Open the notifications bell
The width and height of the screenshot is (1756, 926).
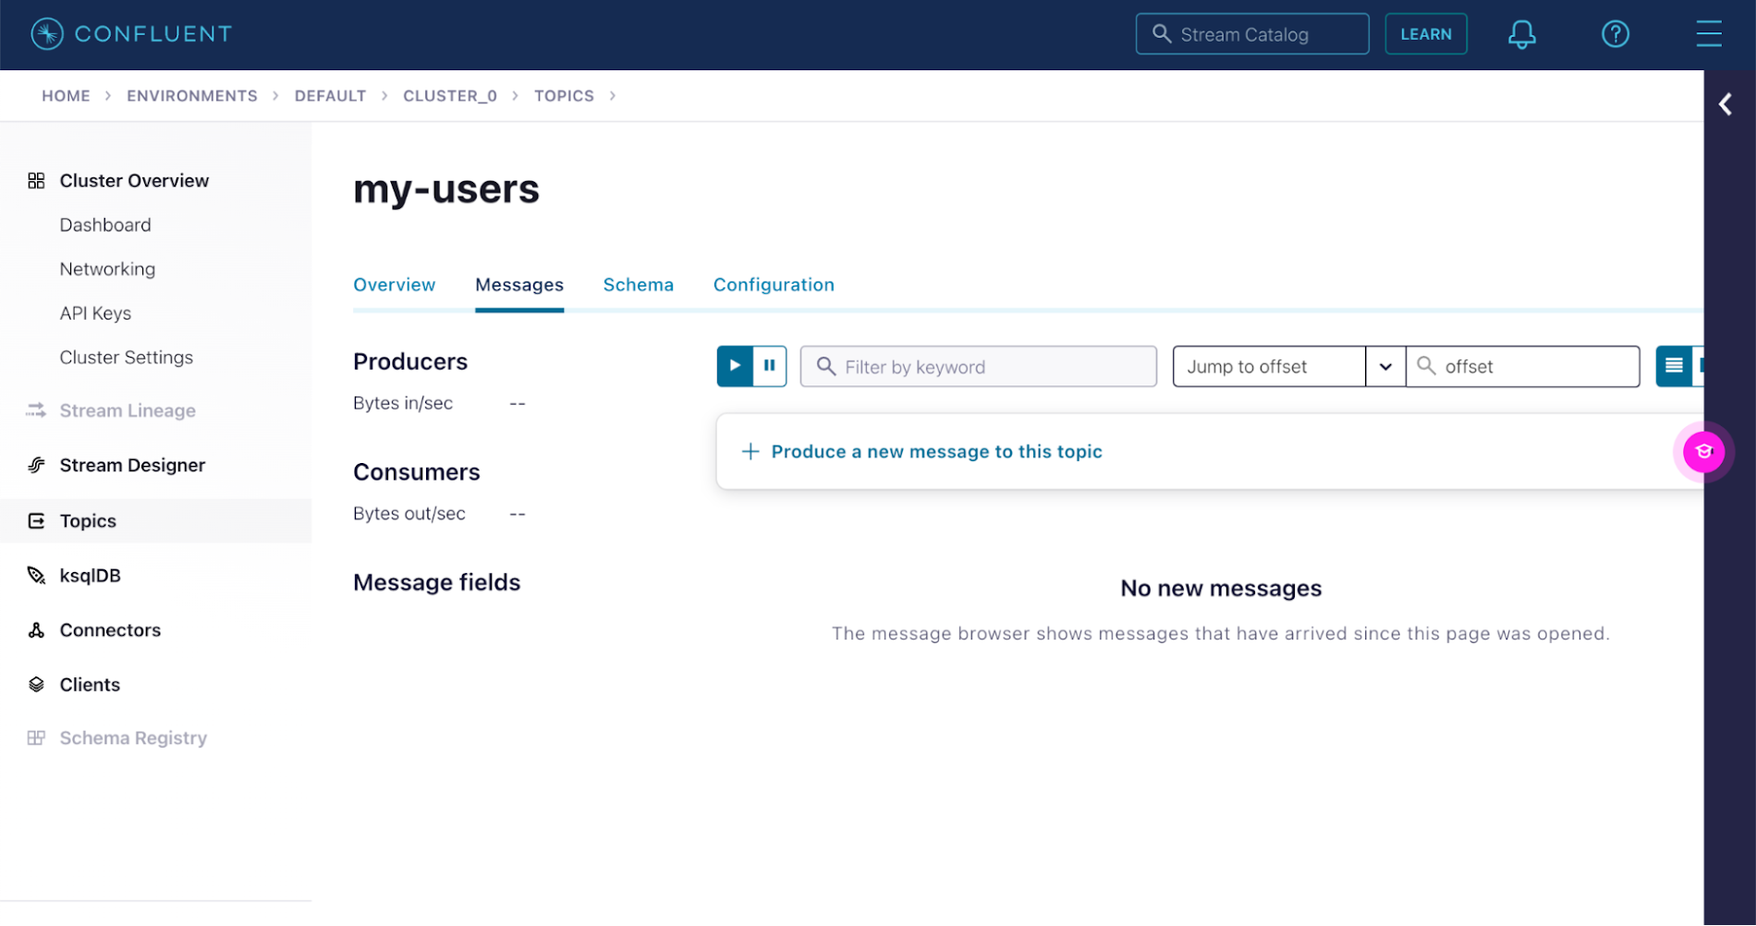click(x=1521, y=34)
